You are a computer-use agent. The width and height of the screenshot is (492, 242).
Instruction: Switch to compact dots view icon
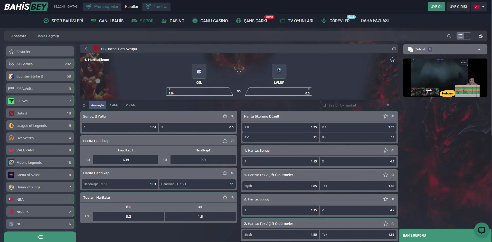[468, 36]
